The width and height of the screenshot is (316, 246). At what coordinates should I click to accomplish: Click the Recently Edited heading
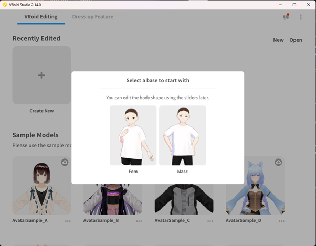click(36, 38)
